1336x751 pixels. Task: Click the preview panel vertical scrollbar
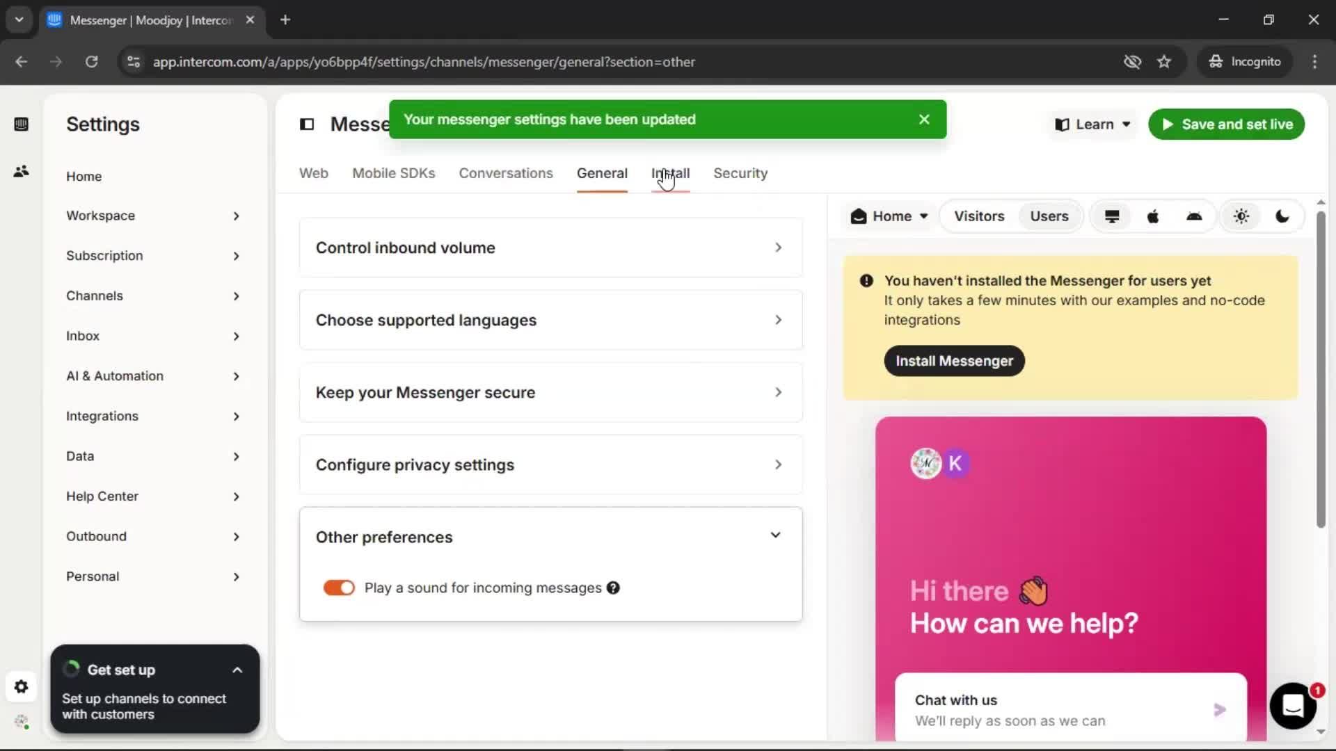pyautogui.click(x=1321, y=369)
